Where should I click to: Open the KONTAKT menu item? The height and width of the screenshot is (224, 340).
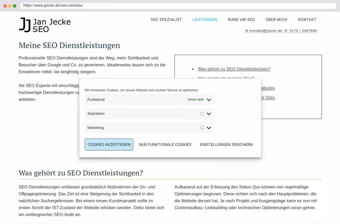point(307,20)
